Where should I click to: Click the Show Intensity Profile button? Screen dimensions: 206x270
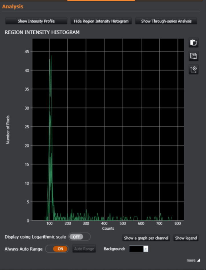coord(36,21)
